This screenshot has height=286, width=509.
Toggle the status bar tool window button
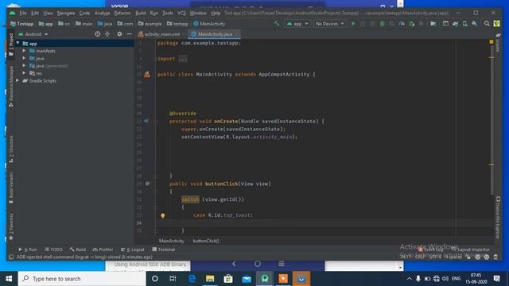[x=11, y=257]
